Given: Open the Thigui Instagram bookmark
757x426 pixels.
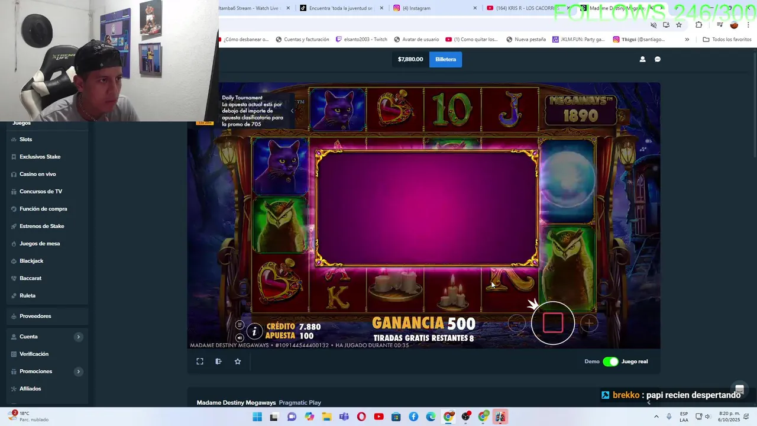Looking at the screenshot, I should (x=639, y=40).
